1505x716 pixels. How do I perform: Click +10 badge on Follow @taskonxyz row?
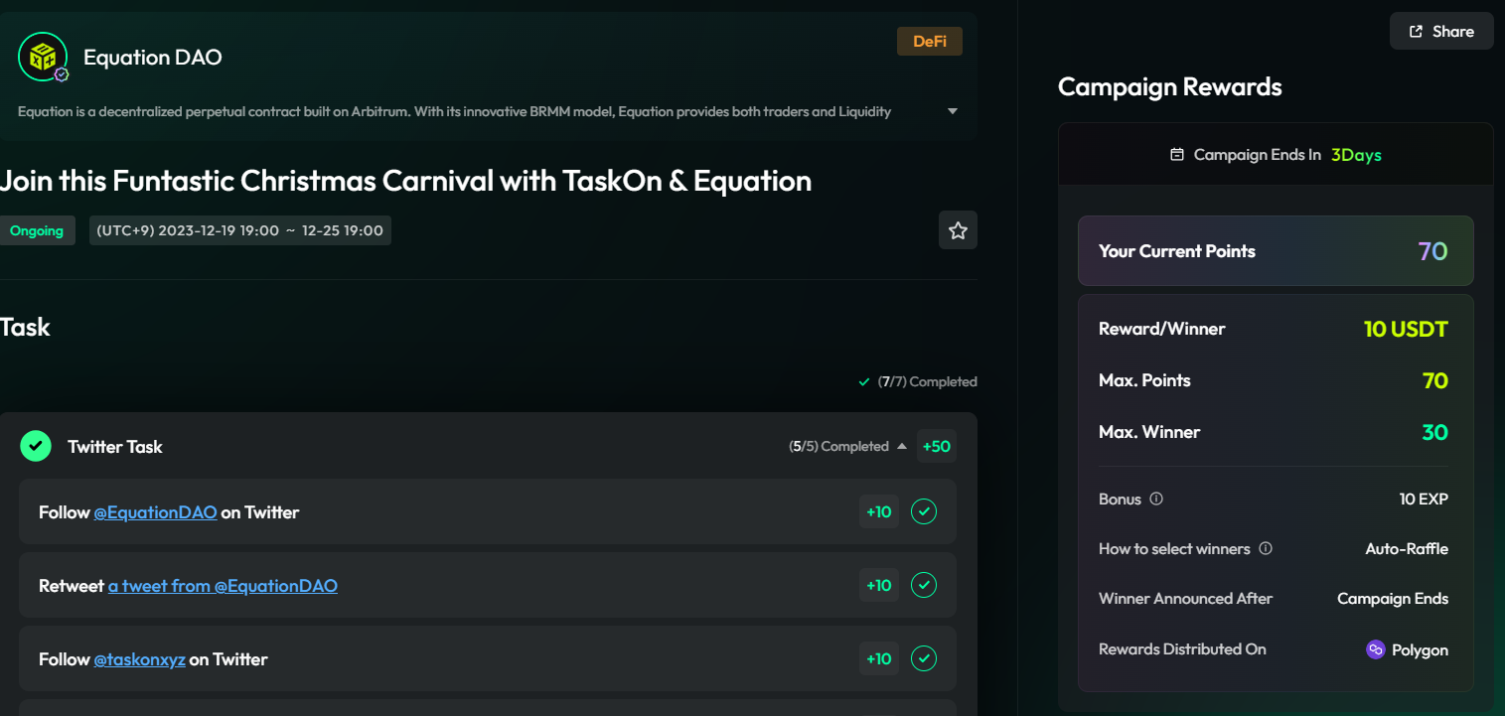(879, 659)
